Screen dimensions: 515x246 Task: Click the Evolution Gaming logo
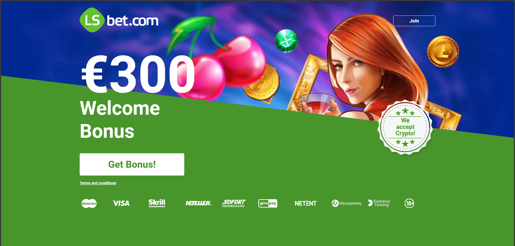[379, 203]
